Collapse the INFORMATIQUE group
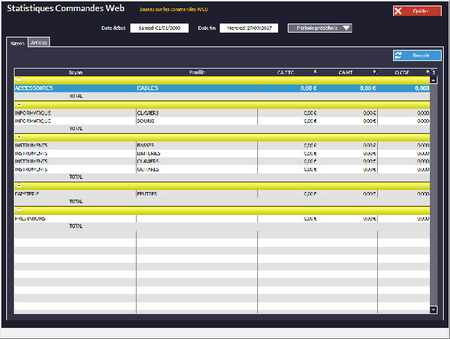This screenshot has width=450, height=339. (19, 105)
